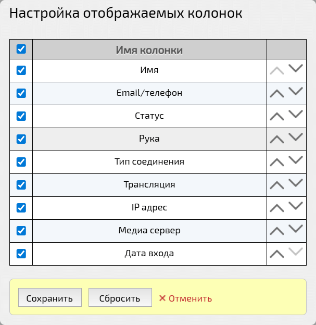Move Статус column down

coord(296,114)
